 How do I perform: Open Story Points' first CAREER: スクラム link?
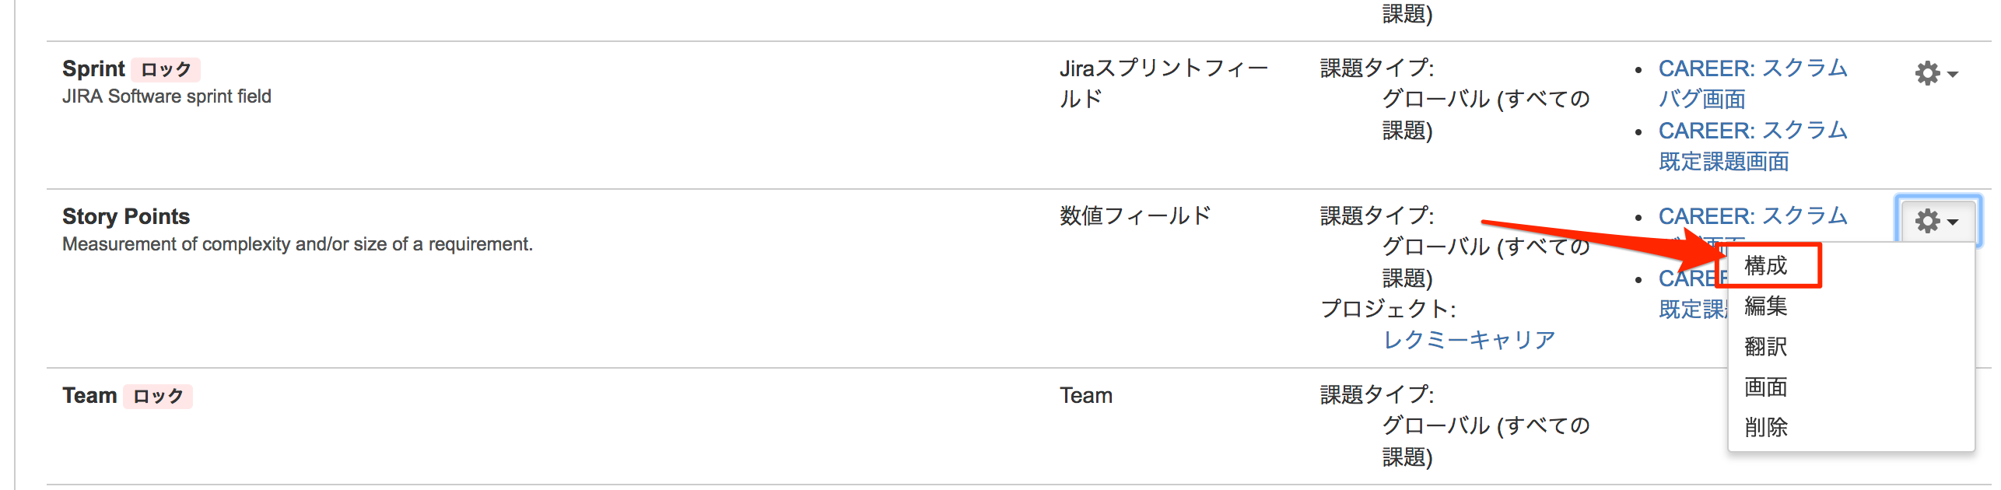point(1753,215)
